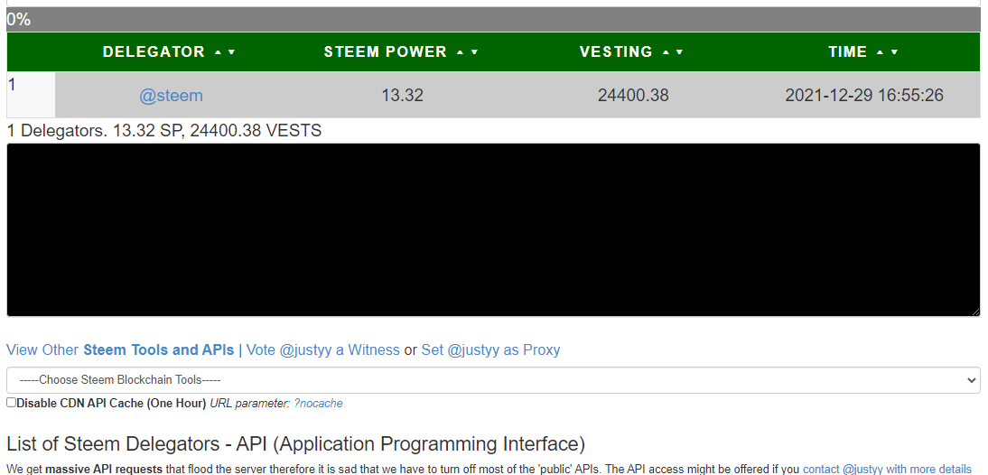This screenshot has height=475, width=988.
Task: Click inside the black output text area
Action: point(493,230)
